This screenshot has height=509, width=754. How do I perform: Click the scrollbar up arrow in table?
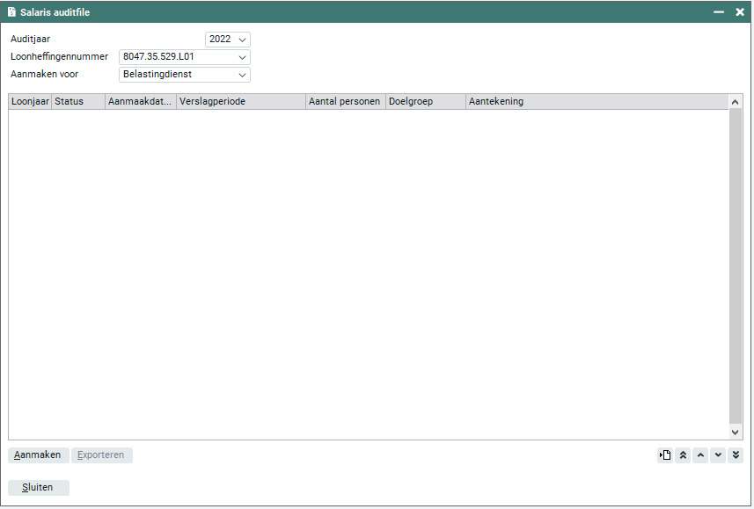coord(736,102)
